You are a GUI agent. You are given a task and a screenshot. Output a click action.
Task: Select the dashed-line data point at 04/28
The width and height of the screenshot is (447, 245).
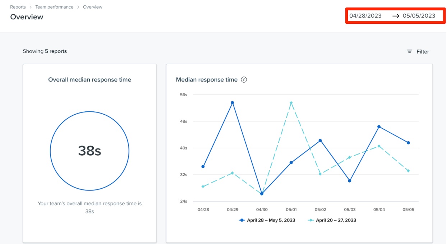203,186
